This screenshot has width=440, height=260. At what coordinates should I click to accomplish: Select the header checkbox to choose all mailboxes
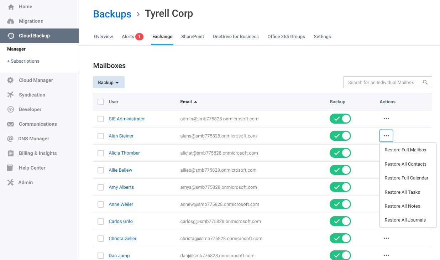coord(101,102)
